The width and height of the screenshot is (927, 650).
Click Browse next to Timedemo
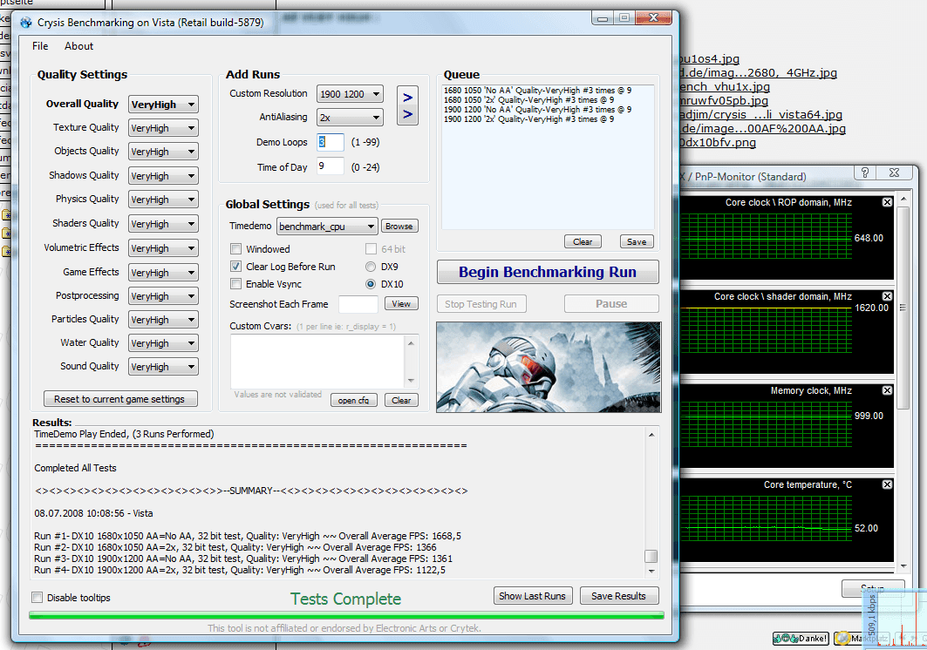[399, 227]
